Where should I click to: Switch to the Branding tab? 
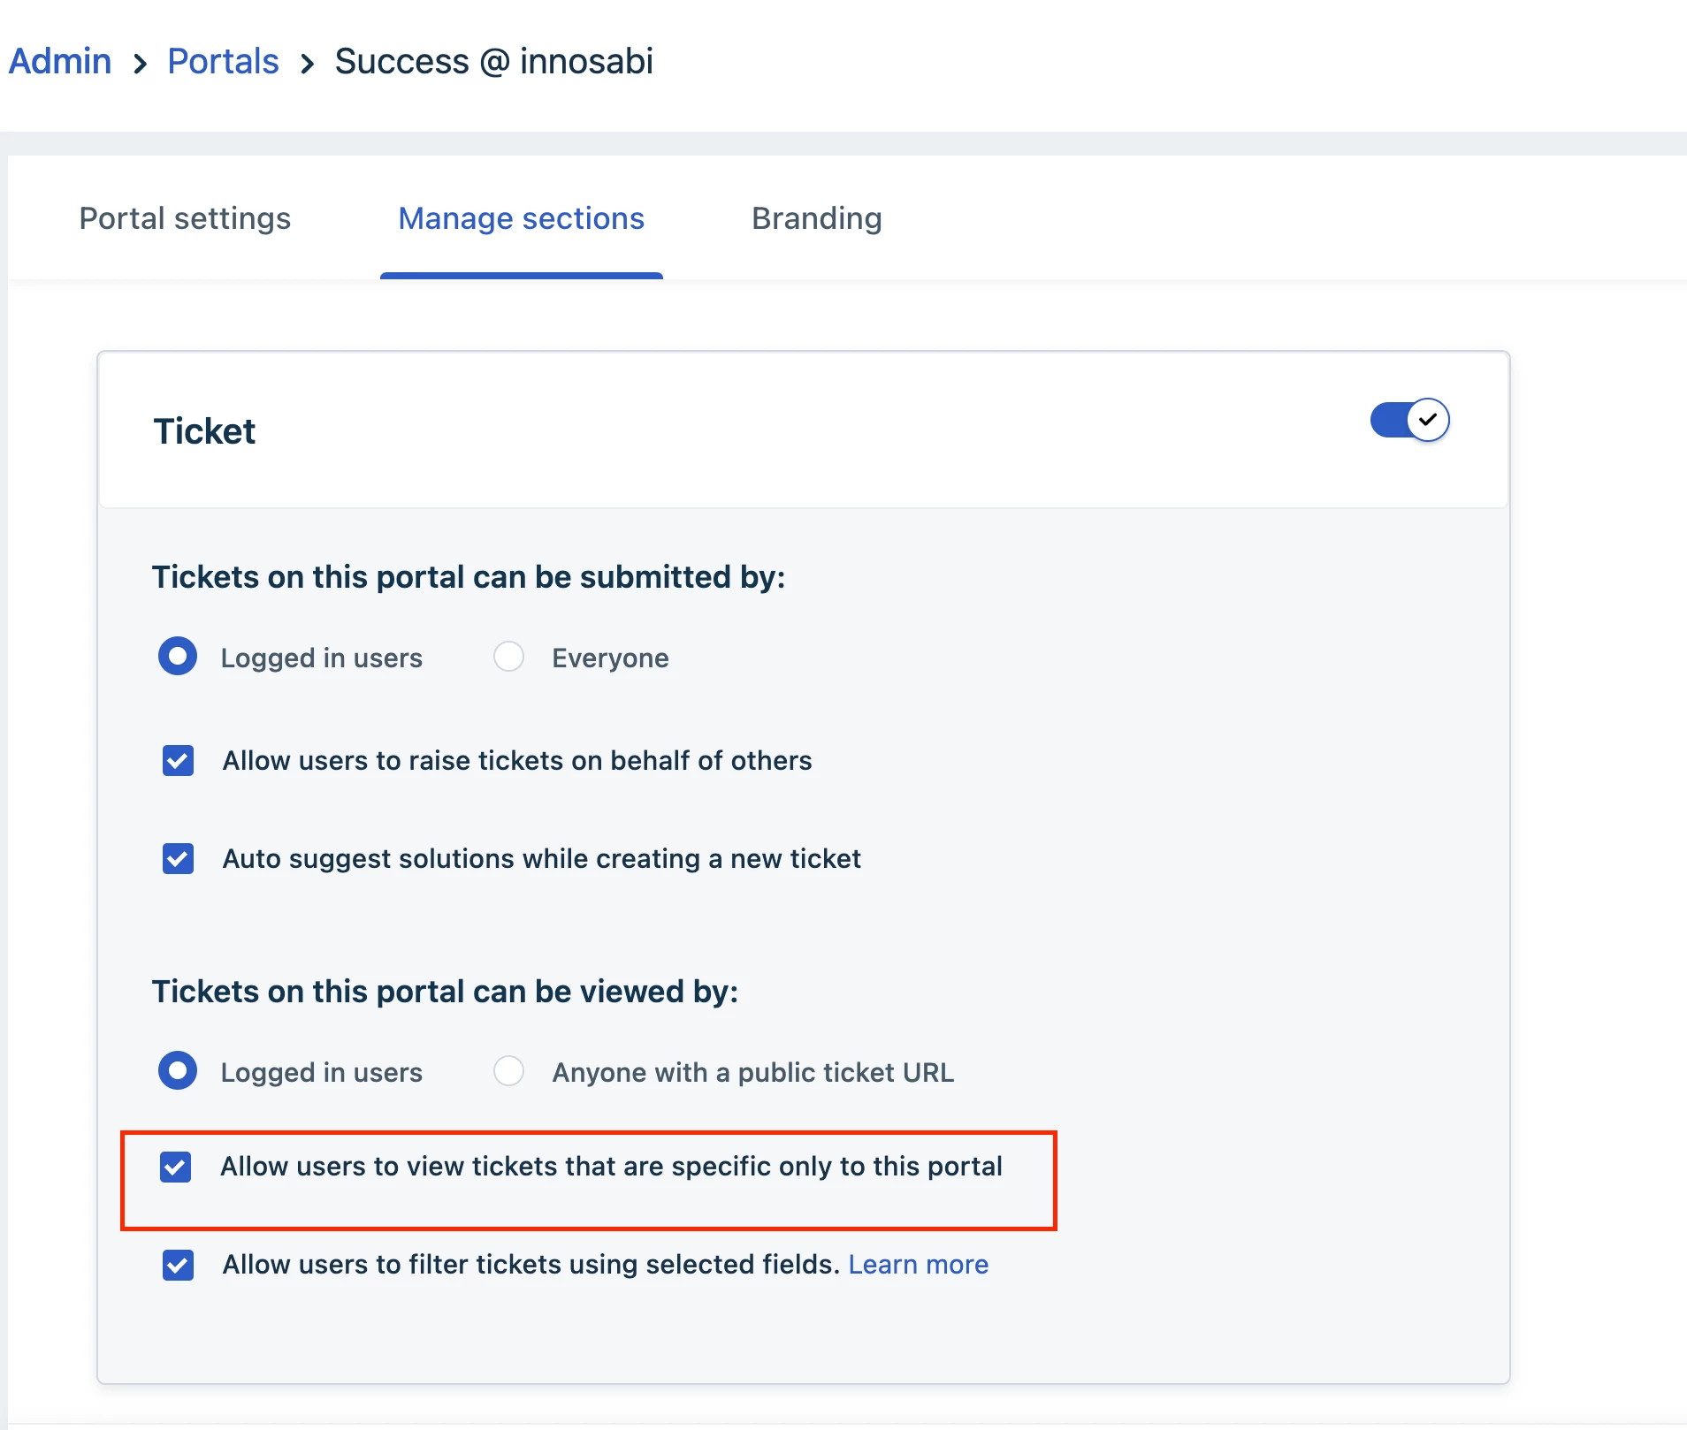[x=816, y=218]
